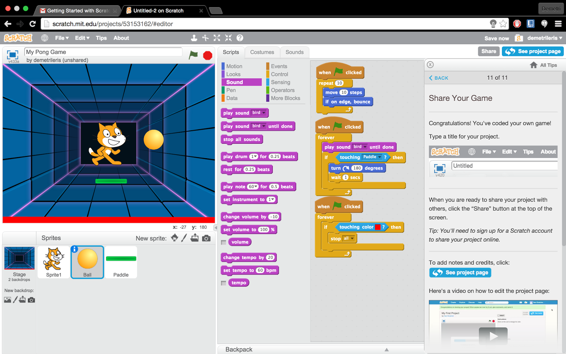This screenshot has width=566, height=354.
Task: Select the Events block category
Action: coord(279,66)
